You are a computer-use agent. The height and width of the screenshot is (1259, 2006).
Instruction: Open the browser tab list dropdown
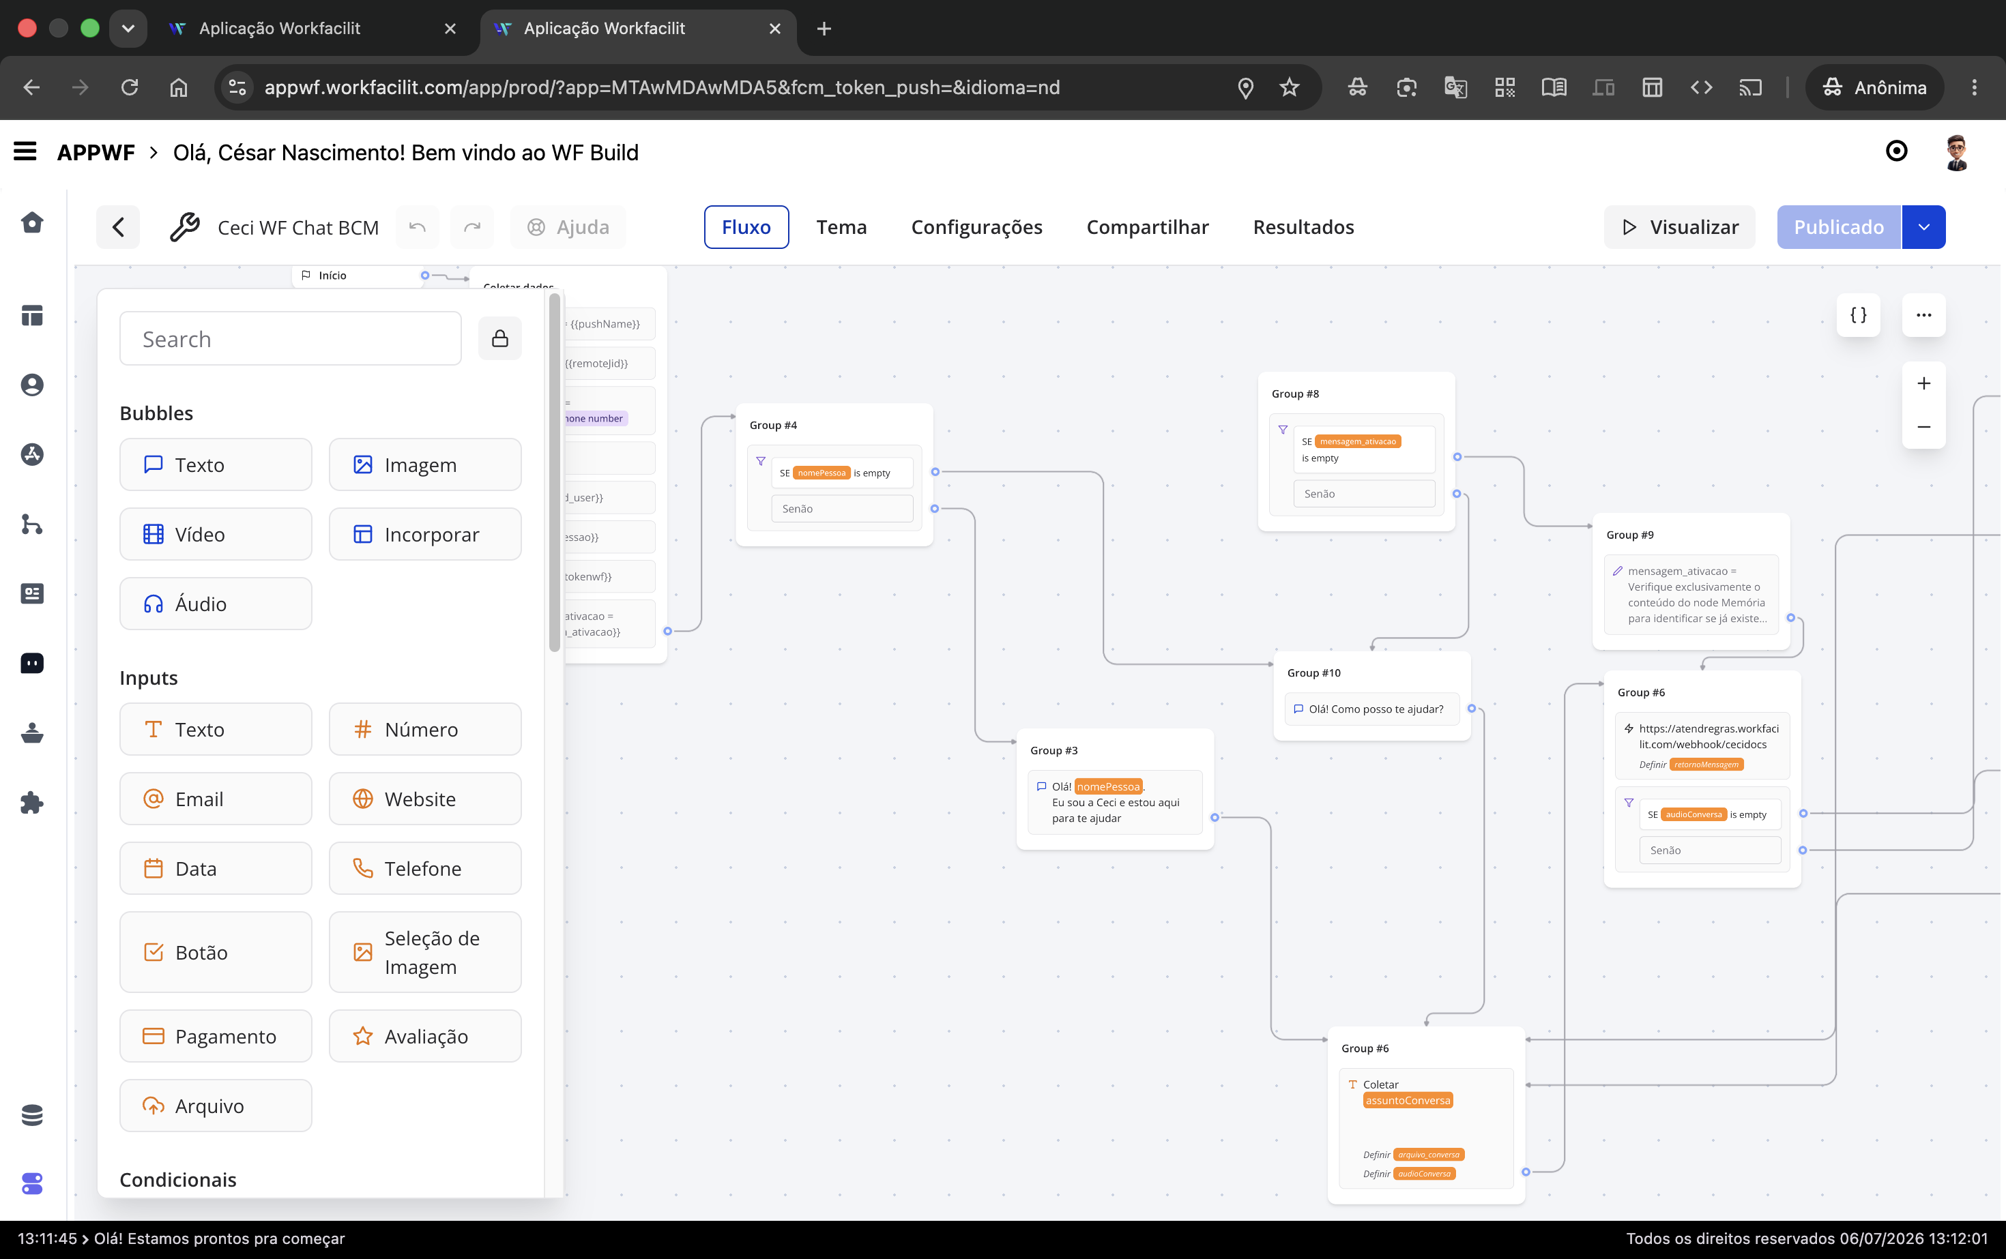click(x=128, y=29)
